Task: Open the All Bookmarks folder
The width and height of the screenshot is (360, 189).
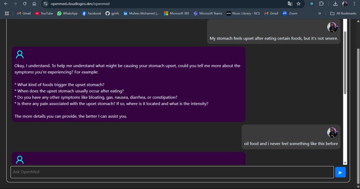Action: coord(343,13)
